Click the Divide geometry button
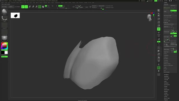The width and height of the screenshot is (179, 101). (x=167, y=12)
